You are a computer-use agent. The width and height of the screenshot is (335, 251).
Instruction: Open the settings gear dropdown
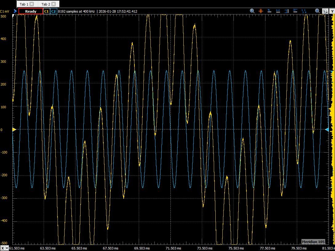(x=325, y=11)
